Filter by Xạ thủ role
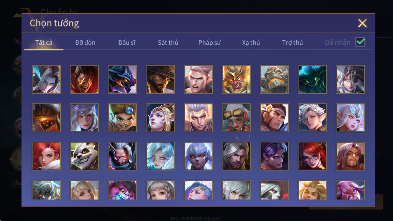This screenshot has height=221, width=393. [251, 42]
